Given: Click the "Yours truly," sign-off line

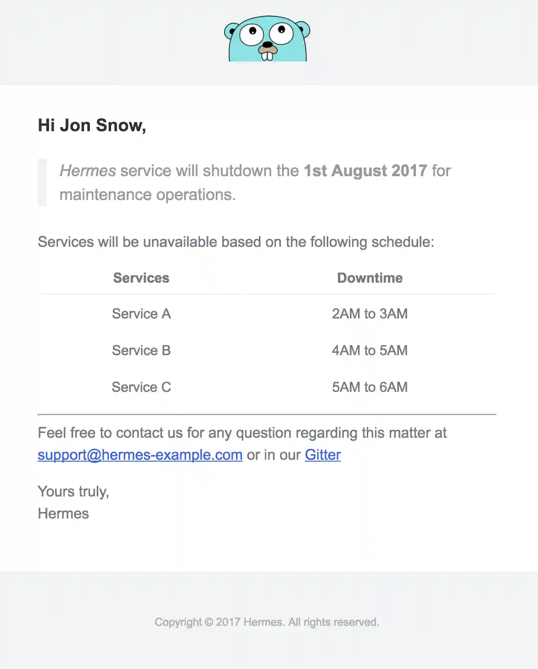Looking at the screenshot, I should coord(73,491).
